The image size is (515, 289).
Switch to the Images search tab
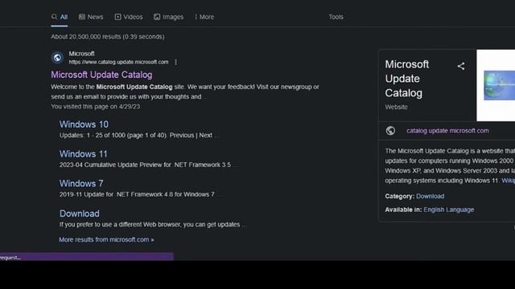pos(168,17)
